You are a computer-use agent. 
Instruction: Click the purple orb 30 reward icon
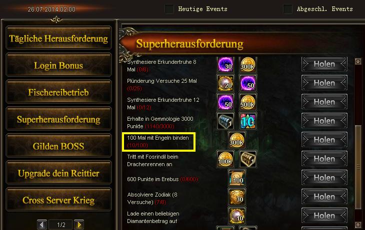(225, 64)
